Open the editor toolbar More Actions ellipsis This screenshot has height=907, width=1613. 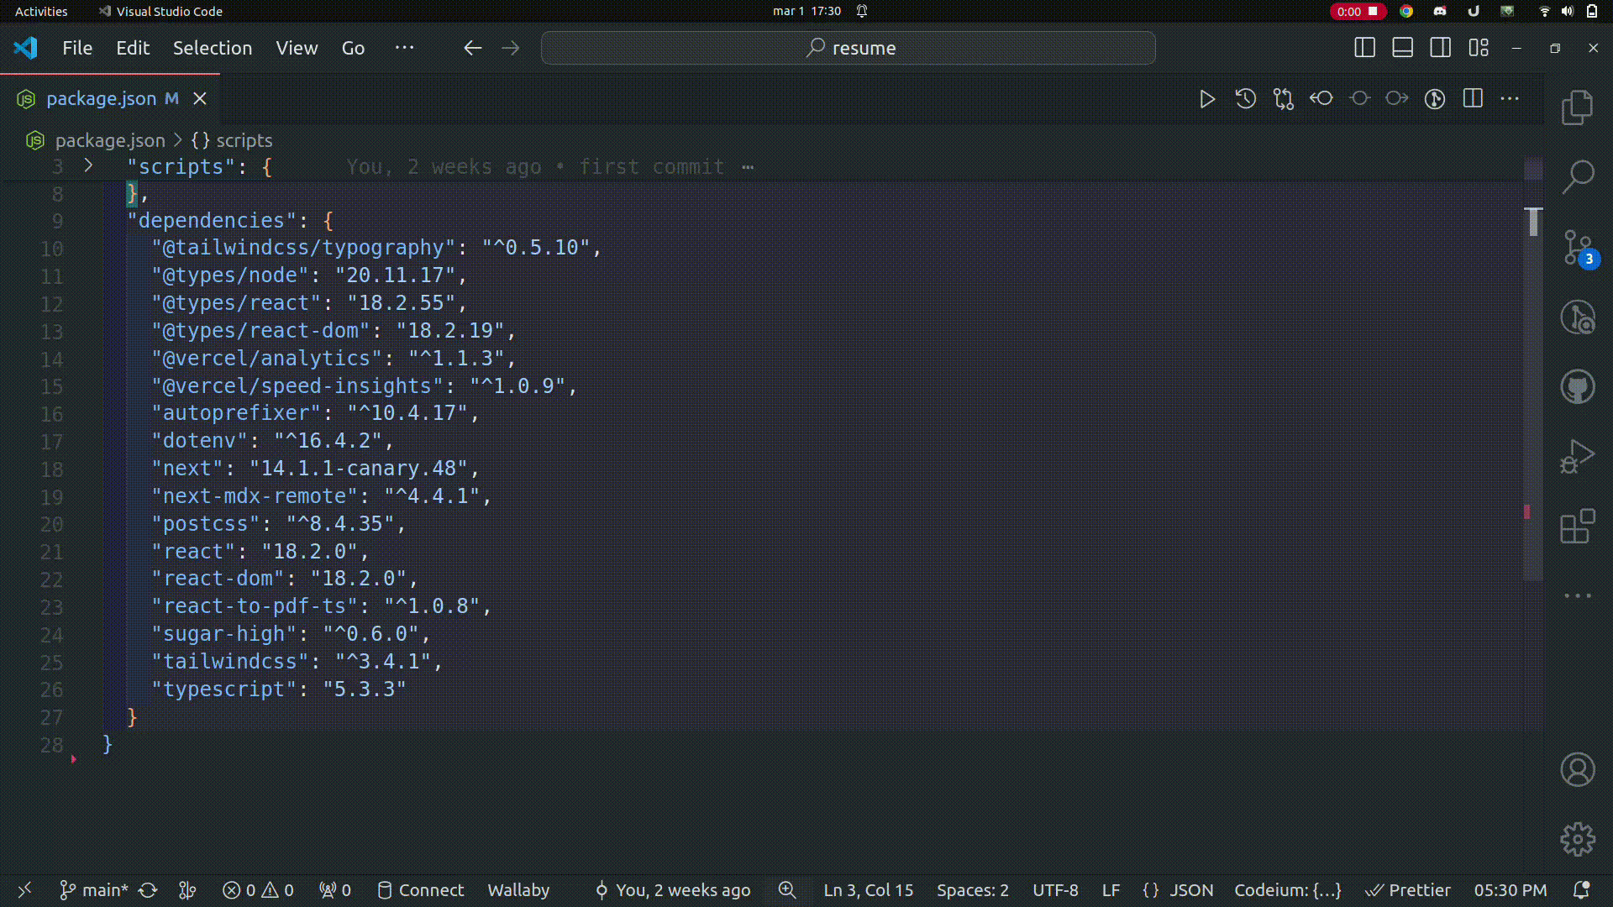pos(1510,99)
